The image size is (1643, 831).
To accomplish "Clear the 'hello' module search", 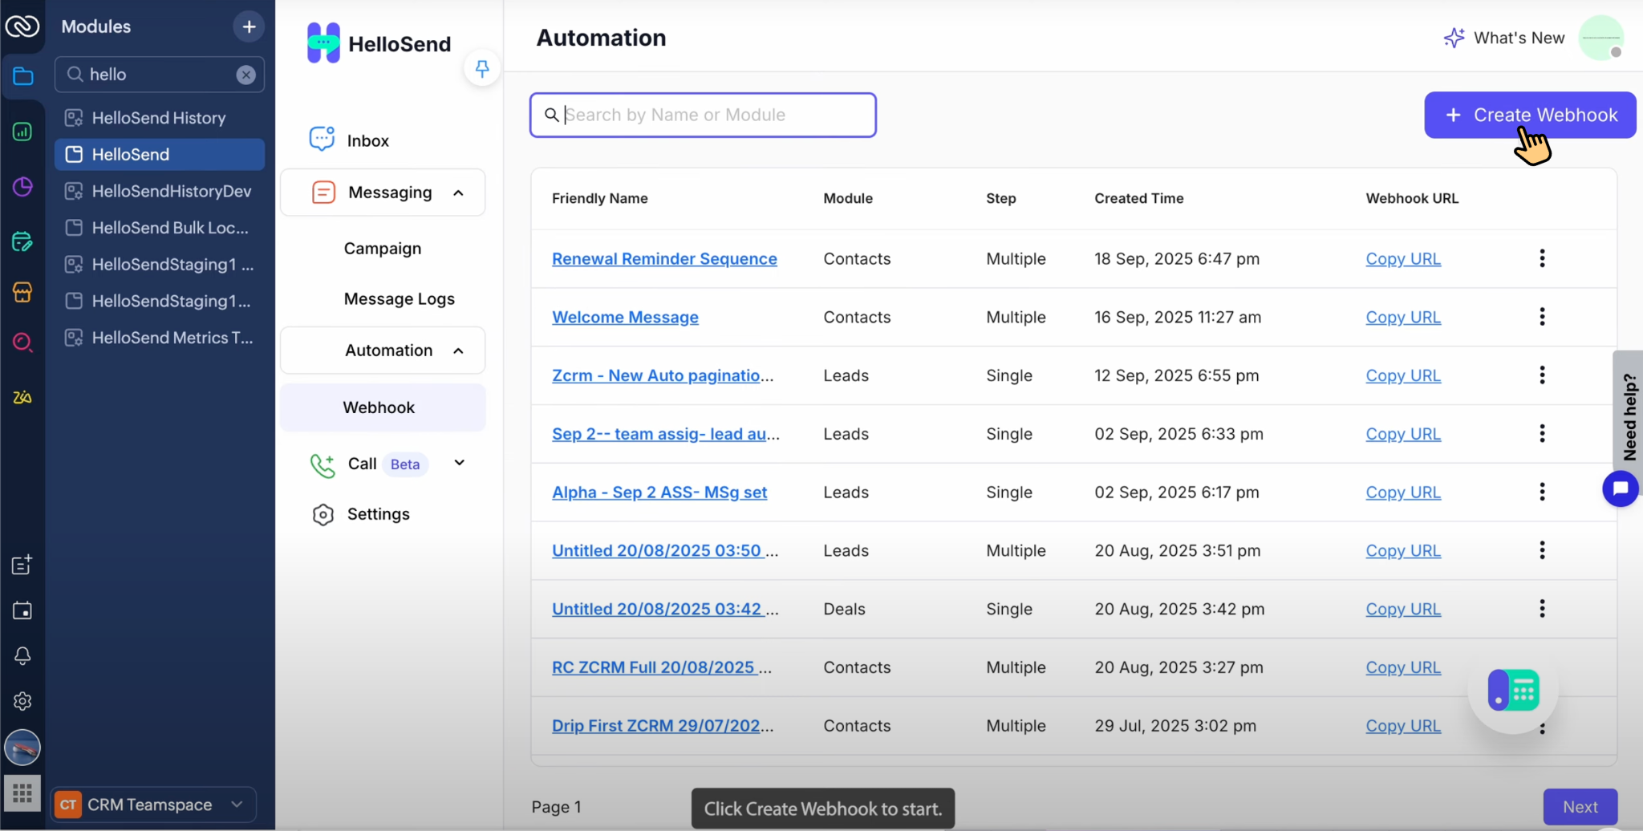I will click(x=245, y=75).
